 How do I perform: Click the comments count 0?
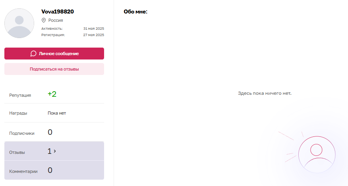click(50, 170)
